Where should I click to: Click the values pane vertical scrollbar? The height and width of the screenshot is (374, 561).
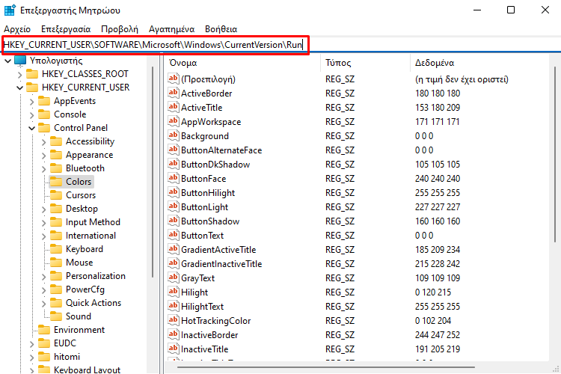pyautogui.click(x=555, y=154)
